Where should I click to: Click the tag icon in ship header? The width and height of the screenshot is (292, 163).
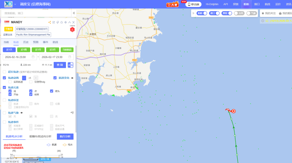click(x=58, y=22)
